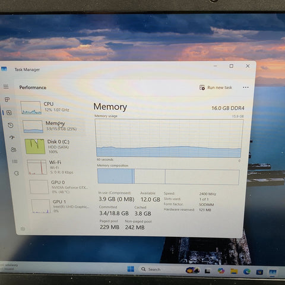Open the Startup apps sidebar icon
This screenshot has width=285, height=285.
coord(12,137)
